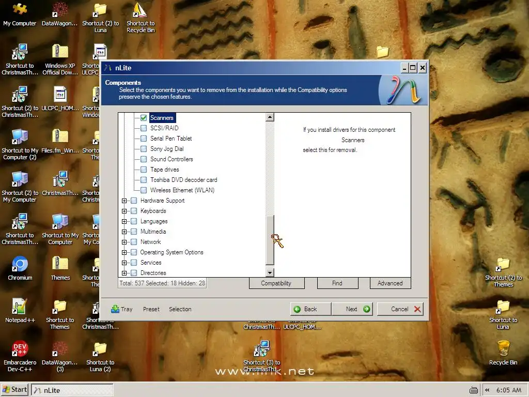Expand the Network tree node

124,242
